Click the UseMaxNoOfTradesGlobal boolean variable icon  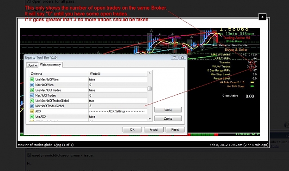pyautogui.click(x=32, y=101)
